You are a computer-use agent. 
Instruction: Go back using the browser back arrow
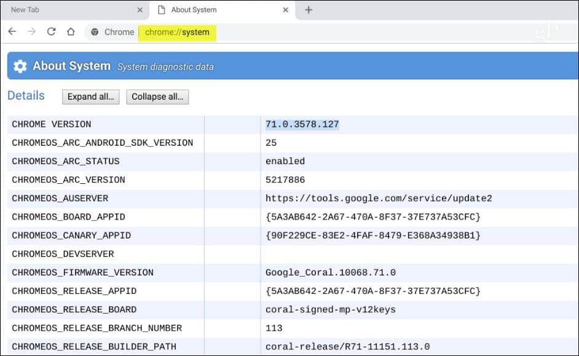click(x=12, y=31)
